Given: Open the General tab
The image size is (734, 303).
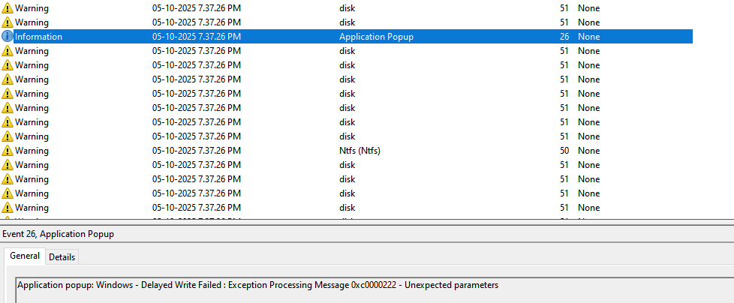Looking at the screenshot, I should click(x=25, y=256).
